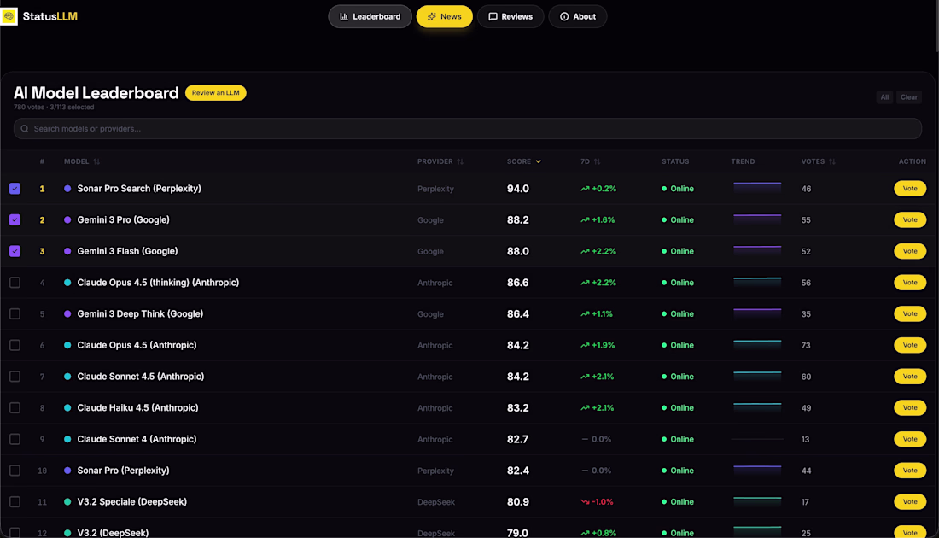
Task: Deselect the Gemini 3 Flash checkbox
Action: pyautogui.click(x=15, y=251)
